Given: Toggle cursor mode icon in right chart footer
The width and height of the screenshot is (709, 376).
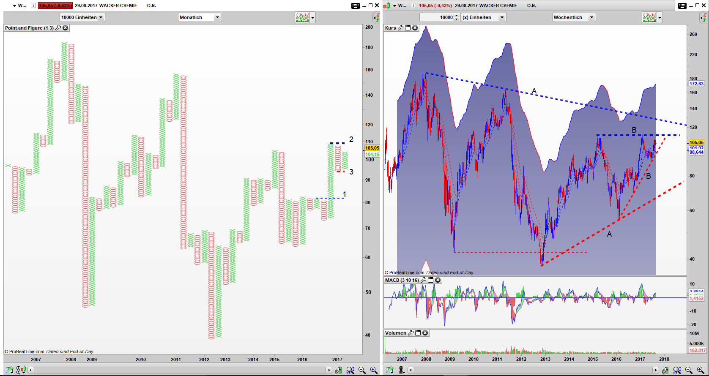Looking at the screenshot, I should pos(401,370).
